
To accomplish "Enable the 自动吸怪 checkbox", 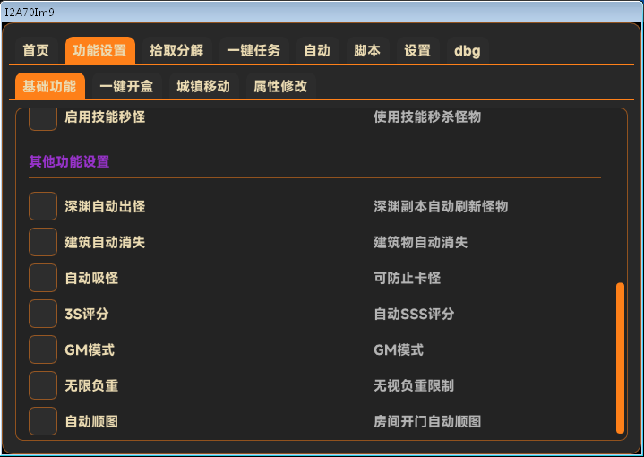I will pos(43,278).
